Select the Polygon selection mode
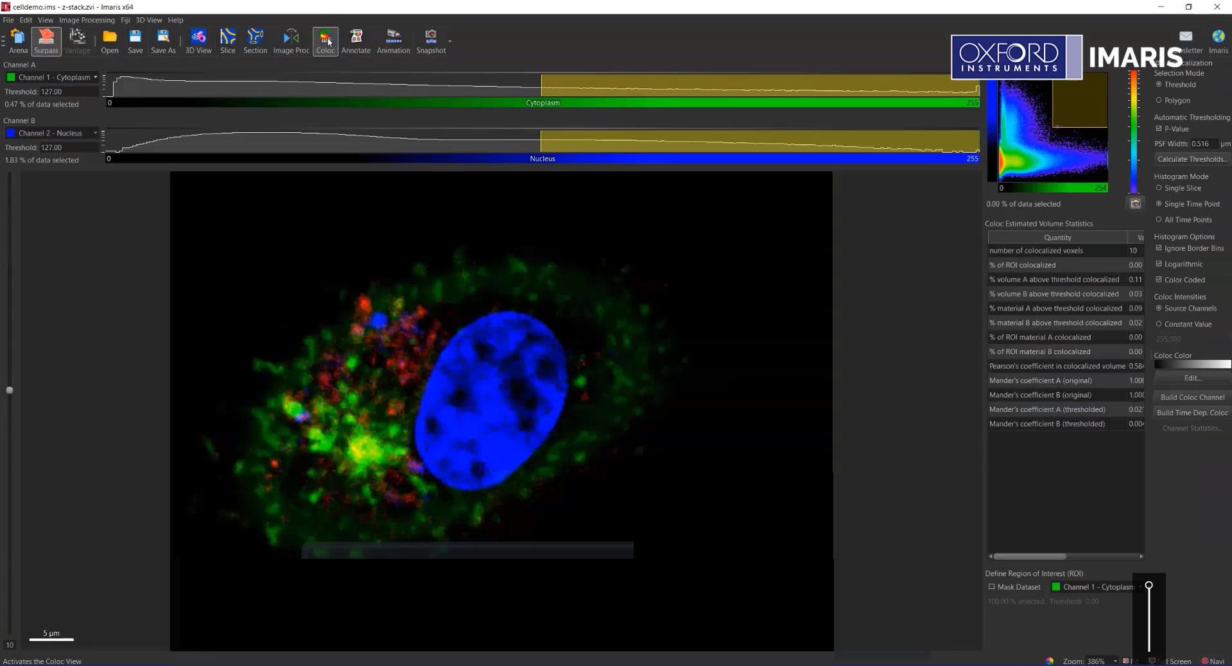The width and height of the screenshot is (1232, 666). click(1159, 100)
